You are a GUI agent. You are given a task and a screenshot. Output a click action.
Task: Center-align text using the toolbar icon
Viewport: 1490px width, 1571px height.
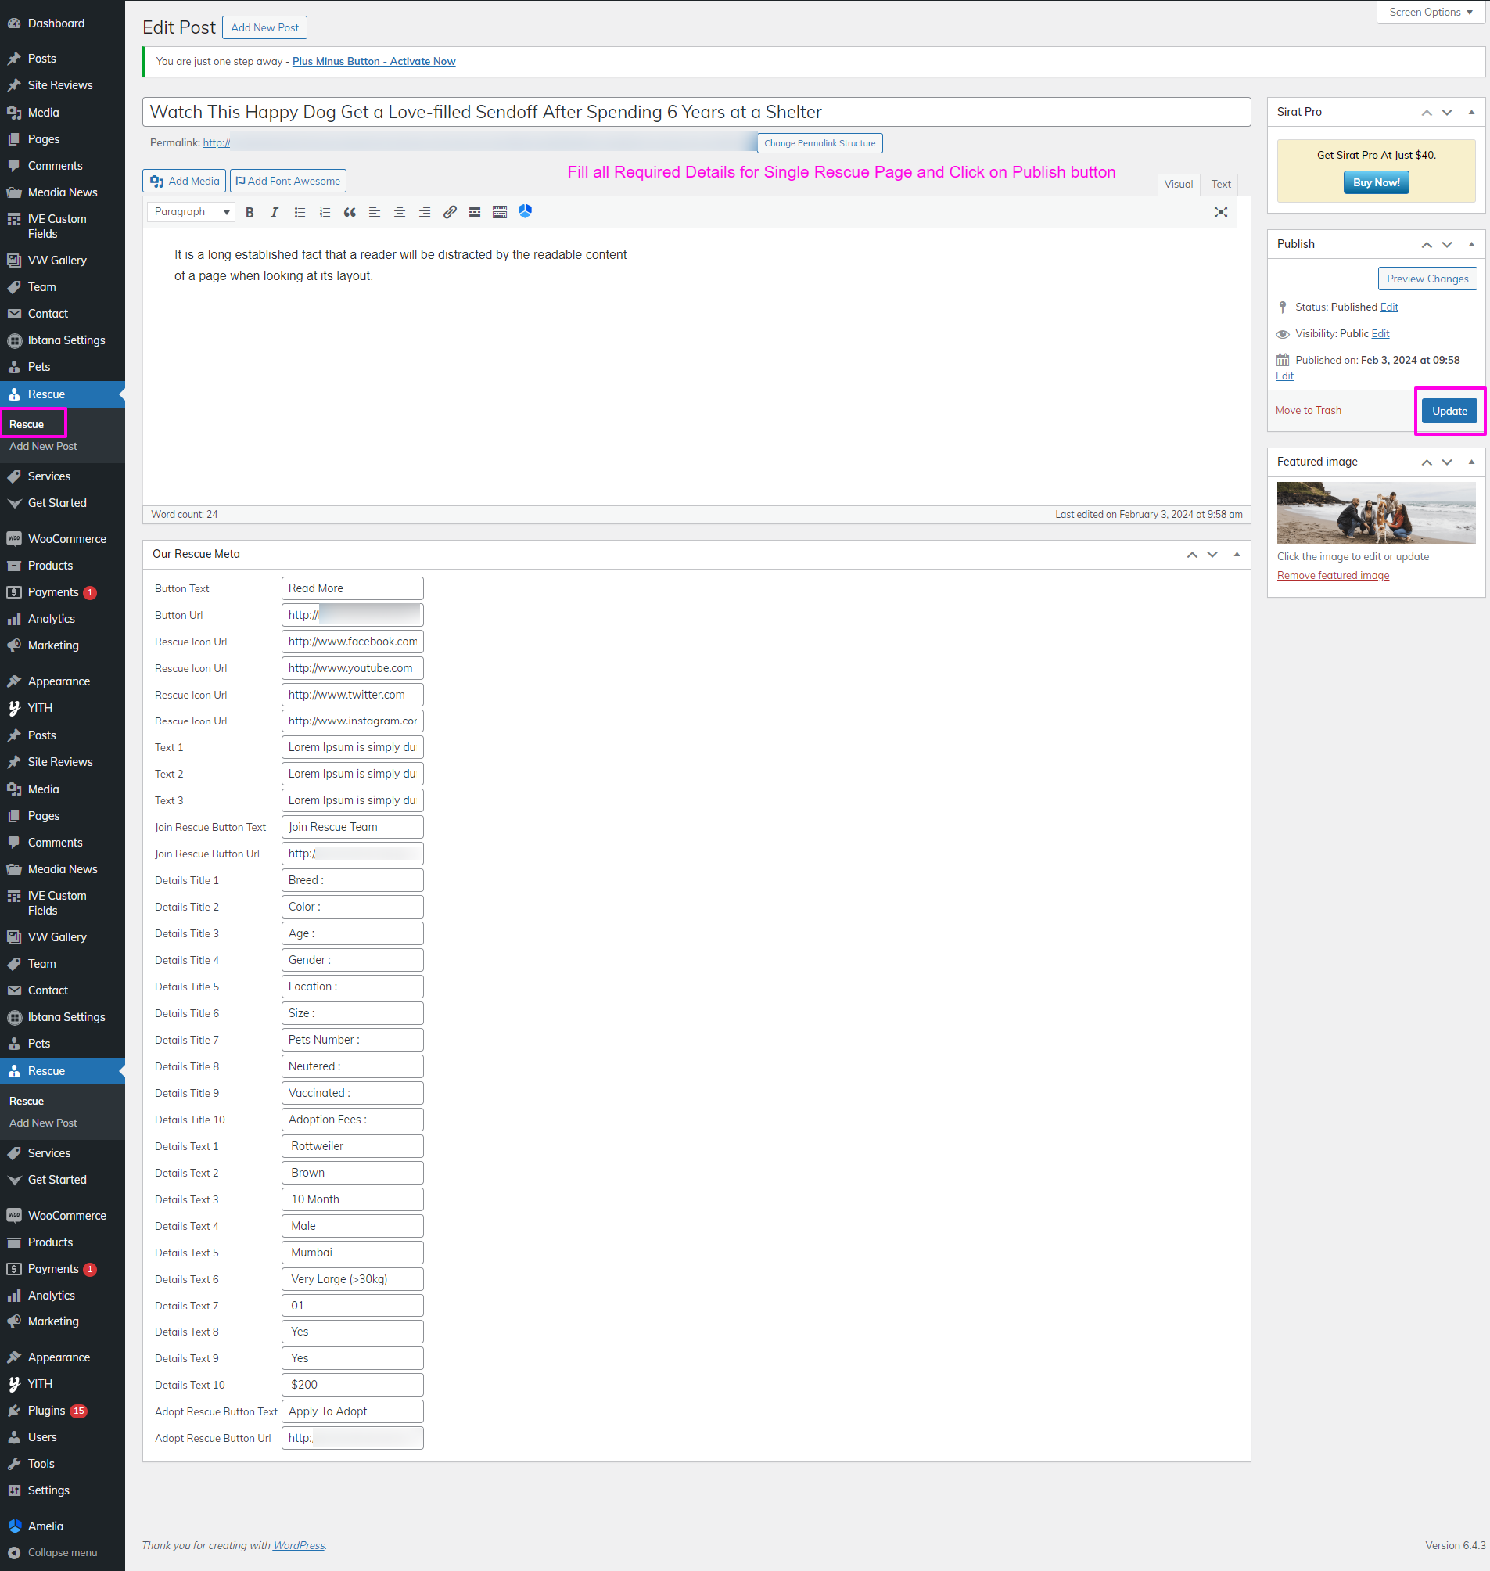(400, 212)
